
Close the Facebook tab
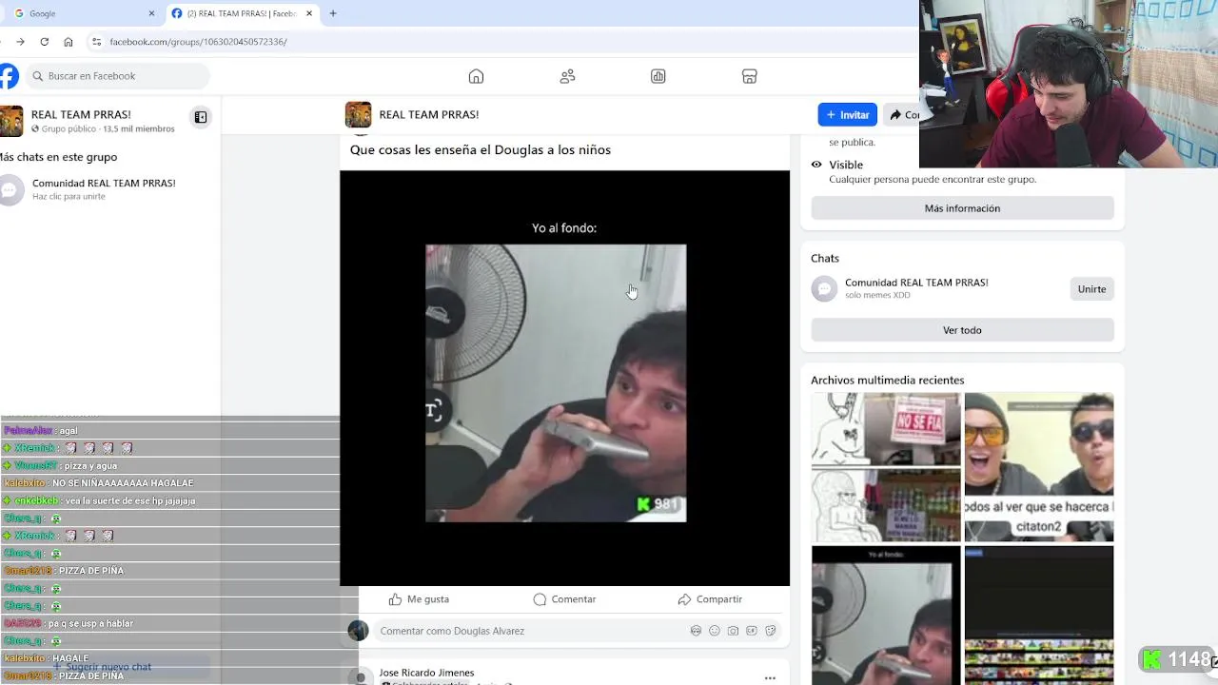tap(309, 13)
